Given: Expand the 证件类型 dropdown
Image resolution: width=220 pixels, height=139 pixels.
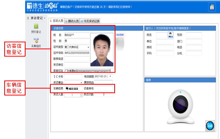Looking at the screenshot, I should click(x=88, y=47).
